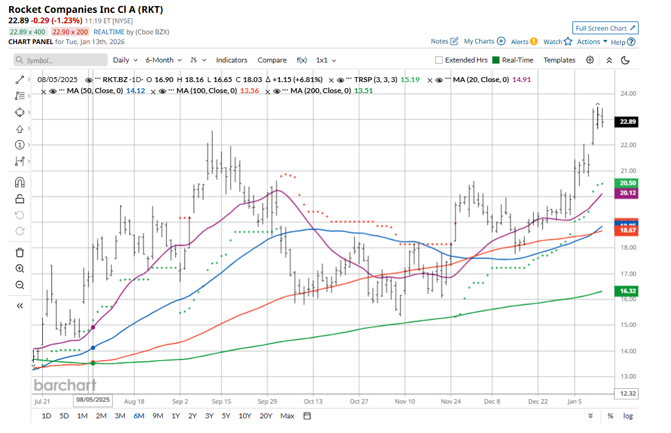
Task: Select the 1Y time range tab
Action: [x=176, y=416]
